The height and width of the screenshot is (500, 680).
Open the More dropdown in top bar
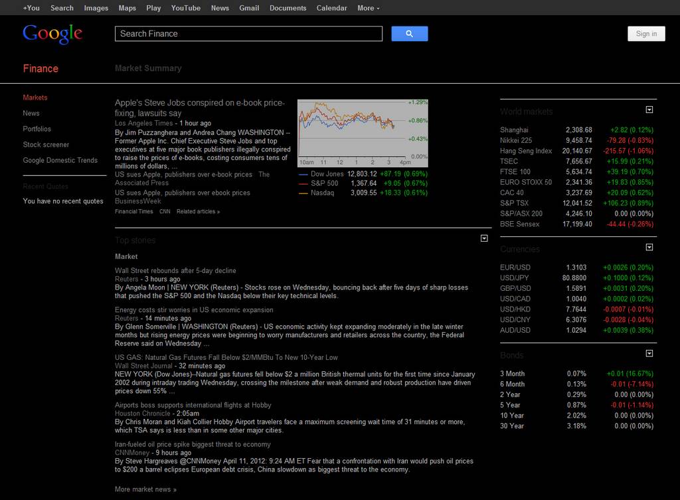click(x=368, y=8)
